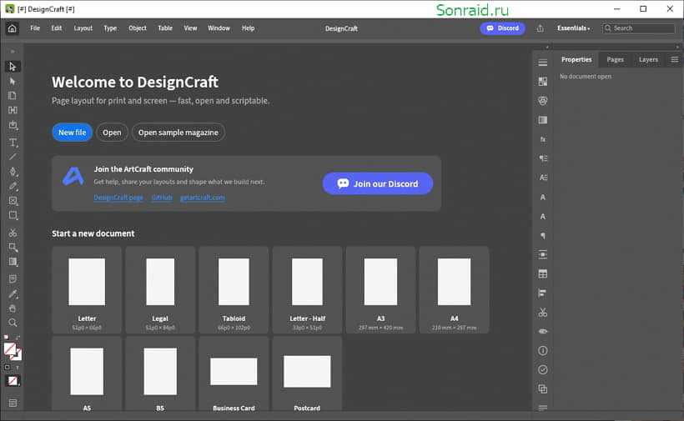Viewport: 684px width, 421px height.
Task: Click the Search input field
Action: (x=639, y=28)
